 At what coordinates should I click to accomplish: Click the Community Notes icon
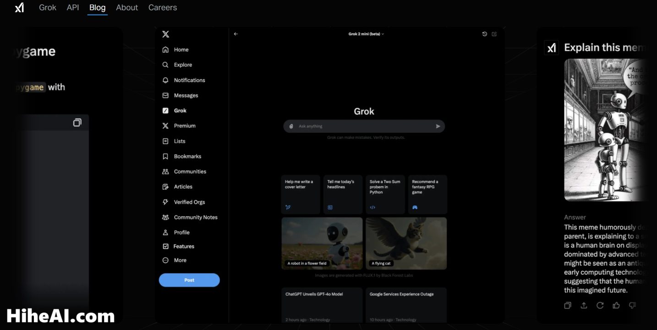click(165, 217)
